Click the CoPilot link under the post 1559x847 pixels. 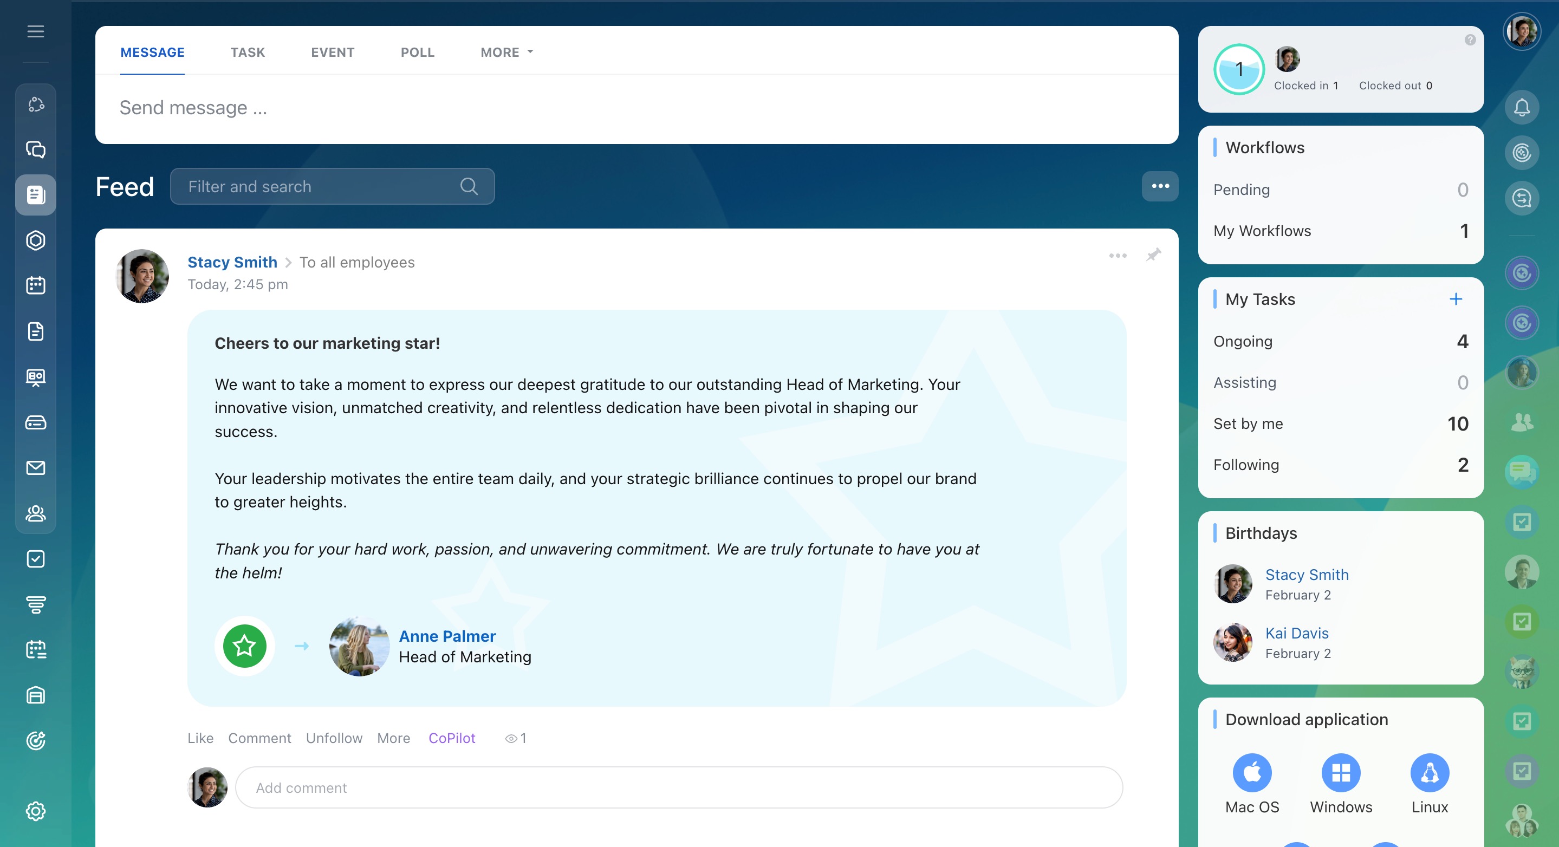click(451, 738)
